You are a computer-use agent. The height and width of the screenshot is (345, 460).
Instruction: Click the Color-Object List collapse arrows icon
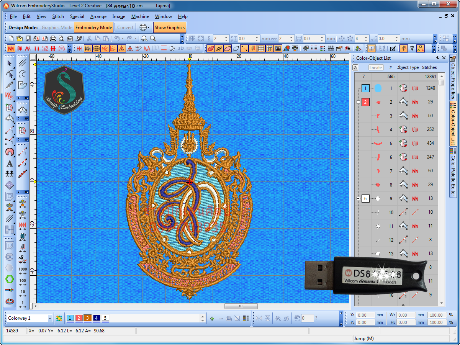tap(355, 67)
